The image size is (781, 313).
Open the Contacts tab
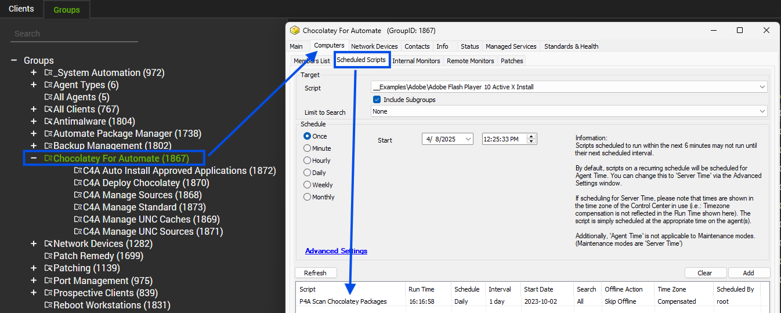tap(417, 46)
